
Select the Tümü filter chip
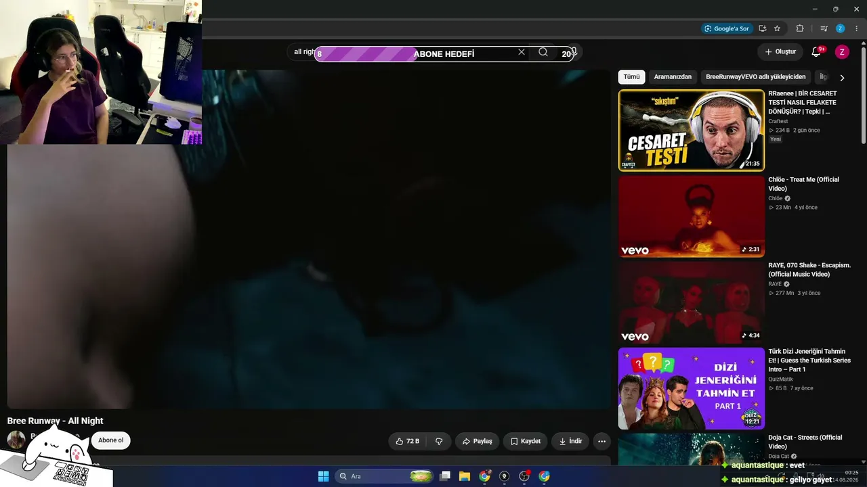[x=631, y=77]
